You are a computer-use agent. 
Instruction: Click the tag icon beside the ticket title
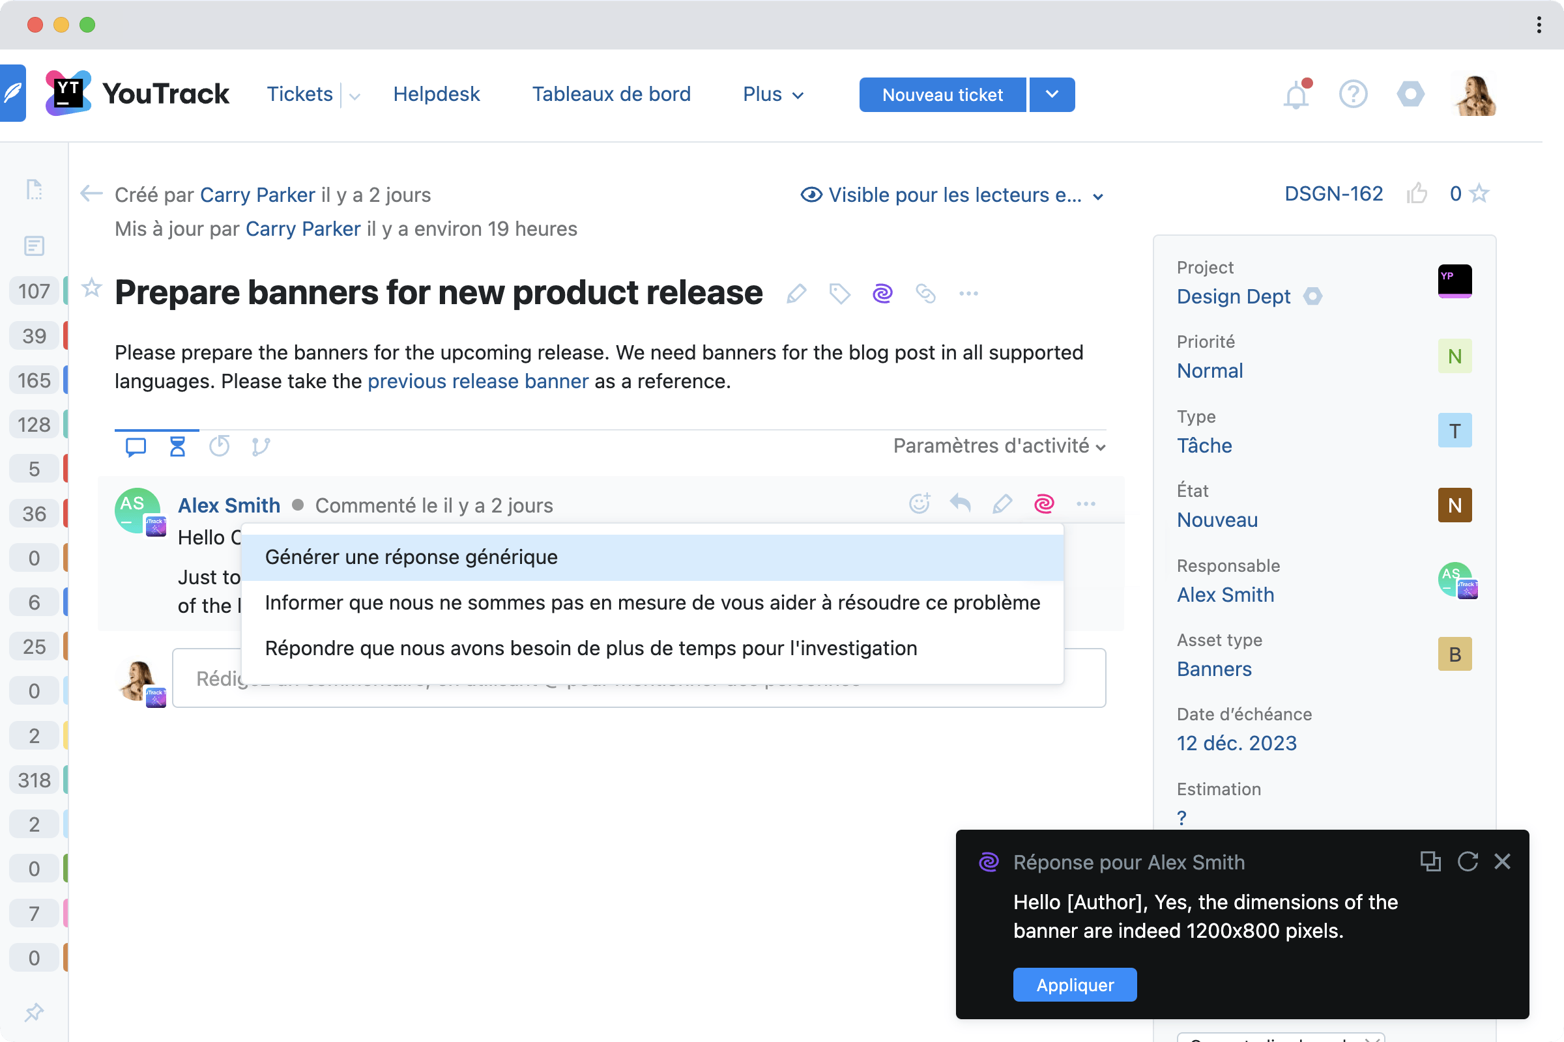(x=839, y=293)
